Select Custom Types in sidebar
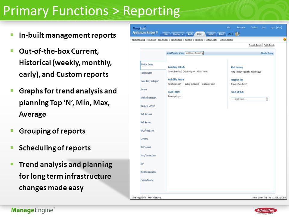 tap(146, 73)
